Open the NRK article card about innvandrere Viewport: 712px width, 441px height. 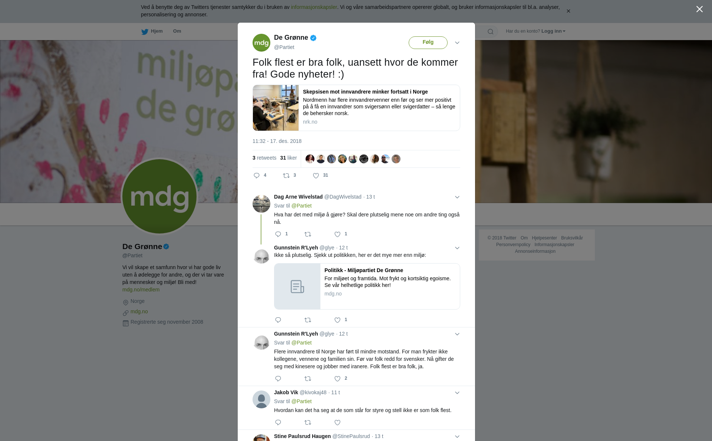[x=356, y=108]
